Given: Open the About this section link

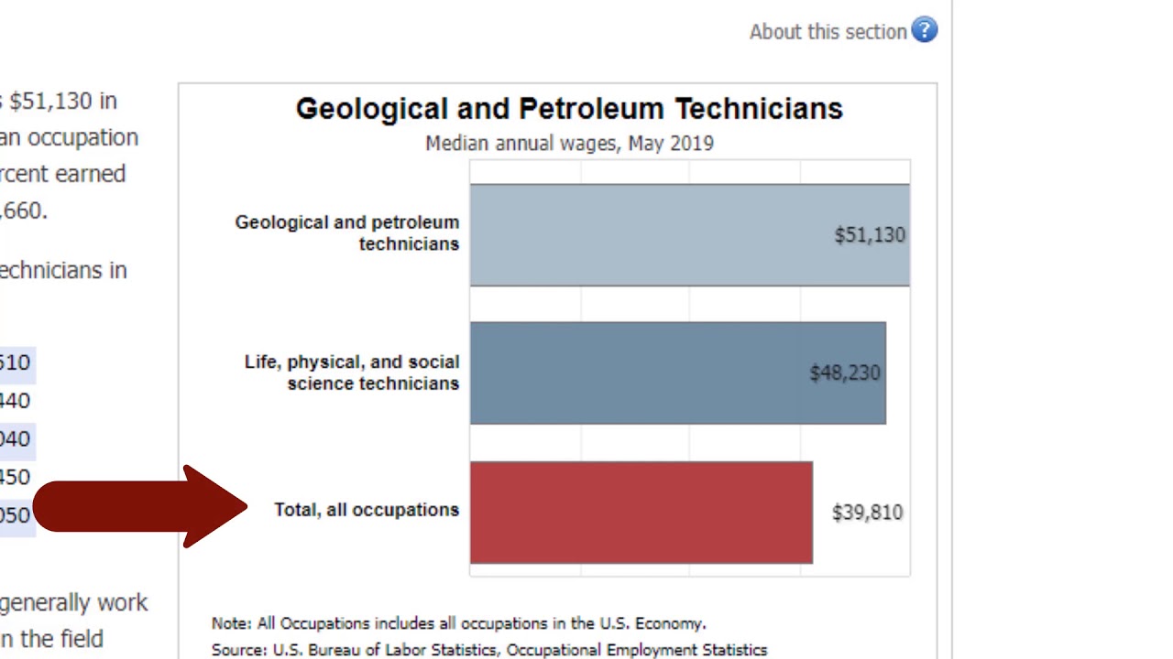Looking at the screenshot, I should pos(828,32).
